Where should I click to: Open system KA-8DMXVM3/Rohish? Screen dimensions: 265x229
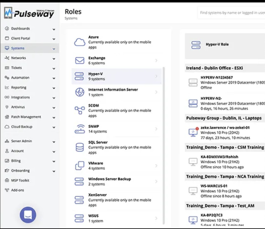[x=225, y=162]
